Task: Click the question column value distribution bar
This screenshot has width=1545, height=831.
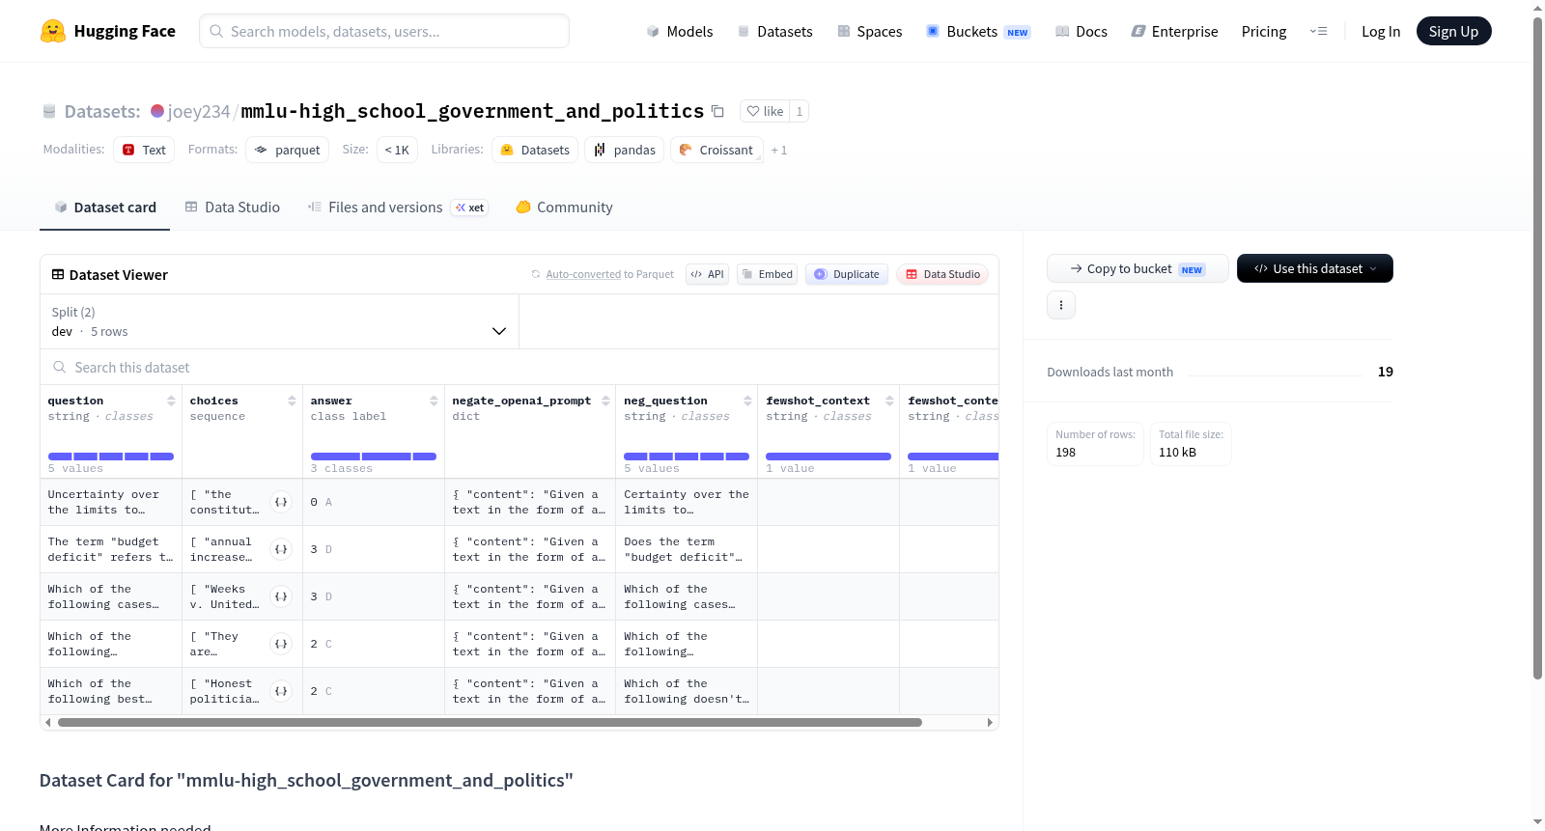Action: (111, 457)
